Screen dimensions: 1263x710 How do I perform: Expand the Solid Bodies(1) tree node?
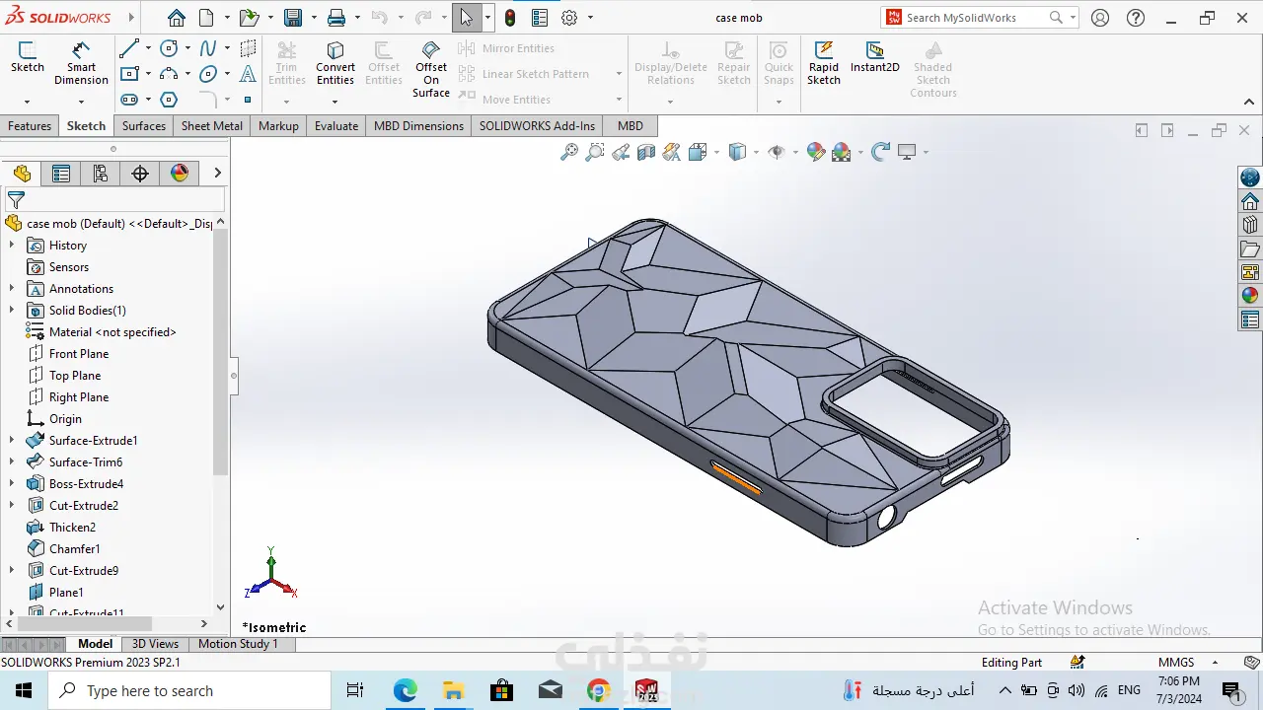12,311
